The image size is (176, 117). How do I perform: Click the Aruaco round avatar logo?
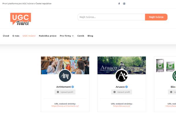(x=121, y=76)
